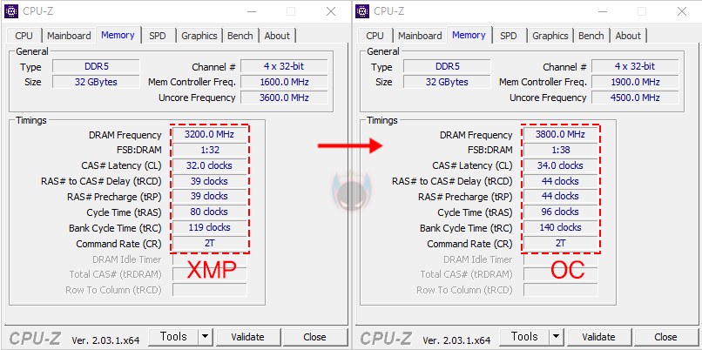Click Tools button in right window

coord(524,337)
